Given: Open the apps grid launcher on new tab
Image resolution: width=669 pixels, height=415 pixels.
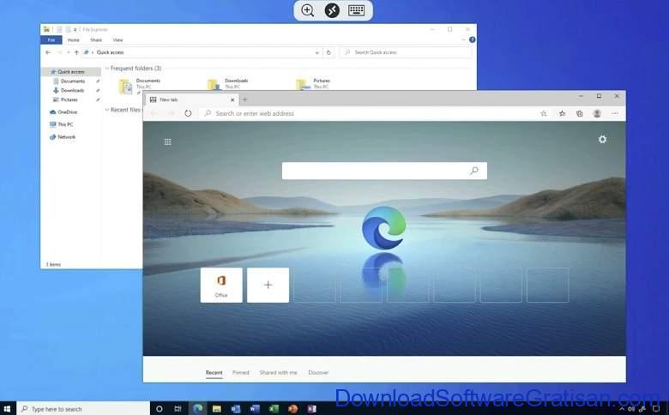Looking at the screenshot, I should pos(167,141).
